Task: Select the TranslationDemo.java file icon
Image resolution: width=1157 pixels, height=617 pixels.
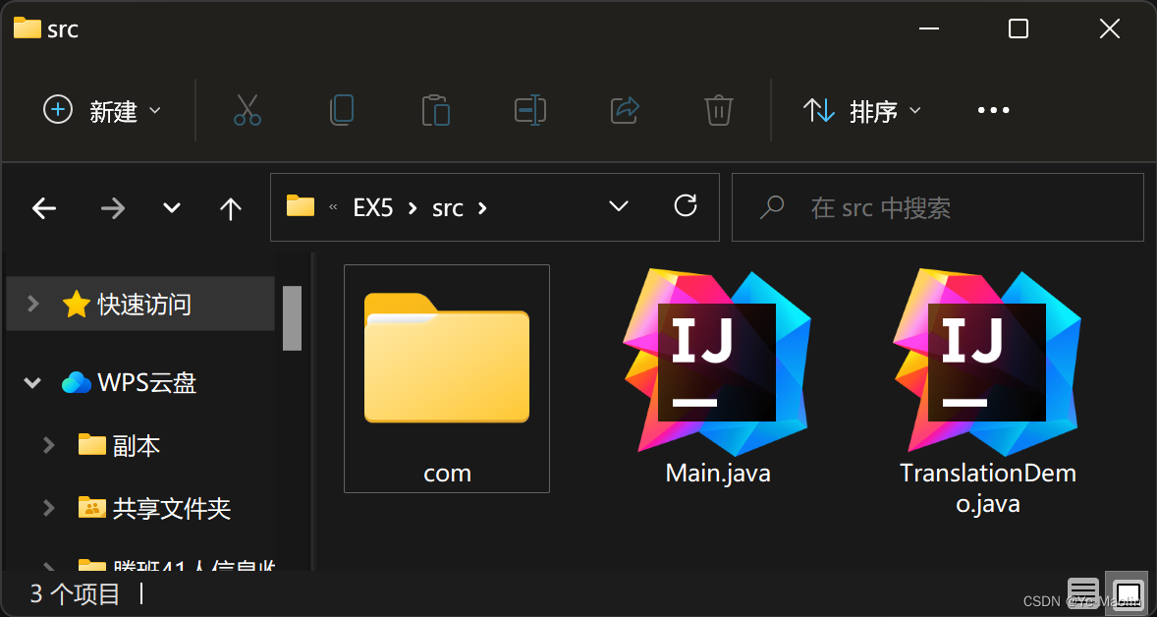Action: pos(987,362)
